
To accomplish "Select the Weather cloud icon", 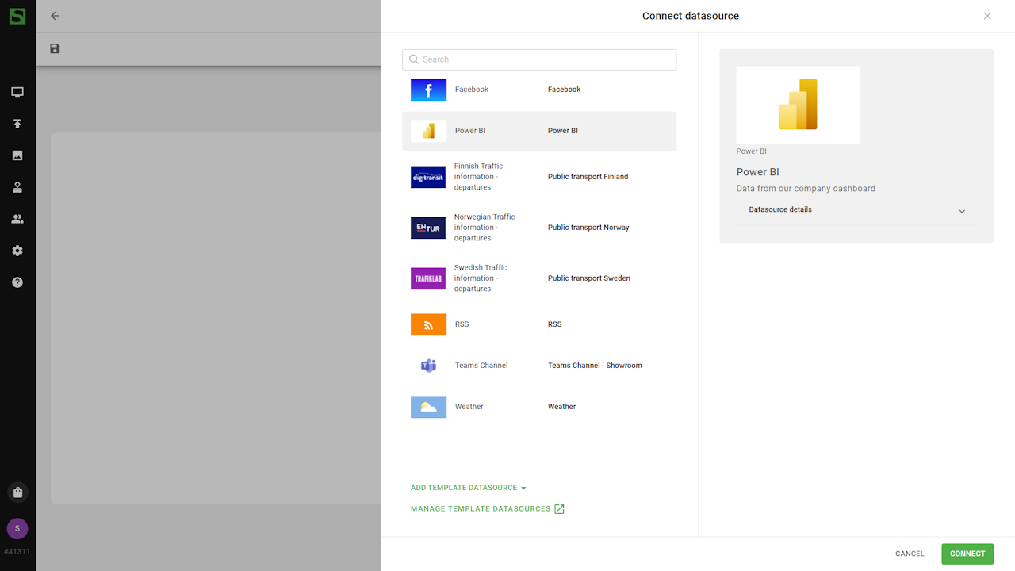I will (428, 407).
